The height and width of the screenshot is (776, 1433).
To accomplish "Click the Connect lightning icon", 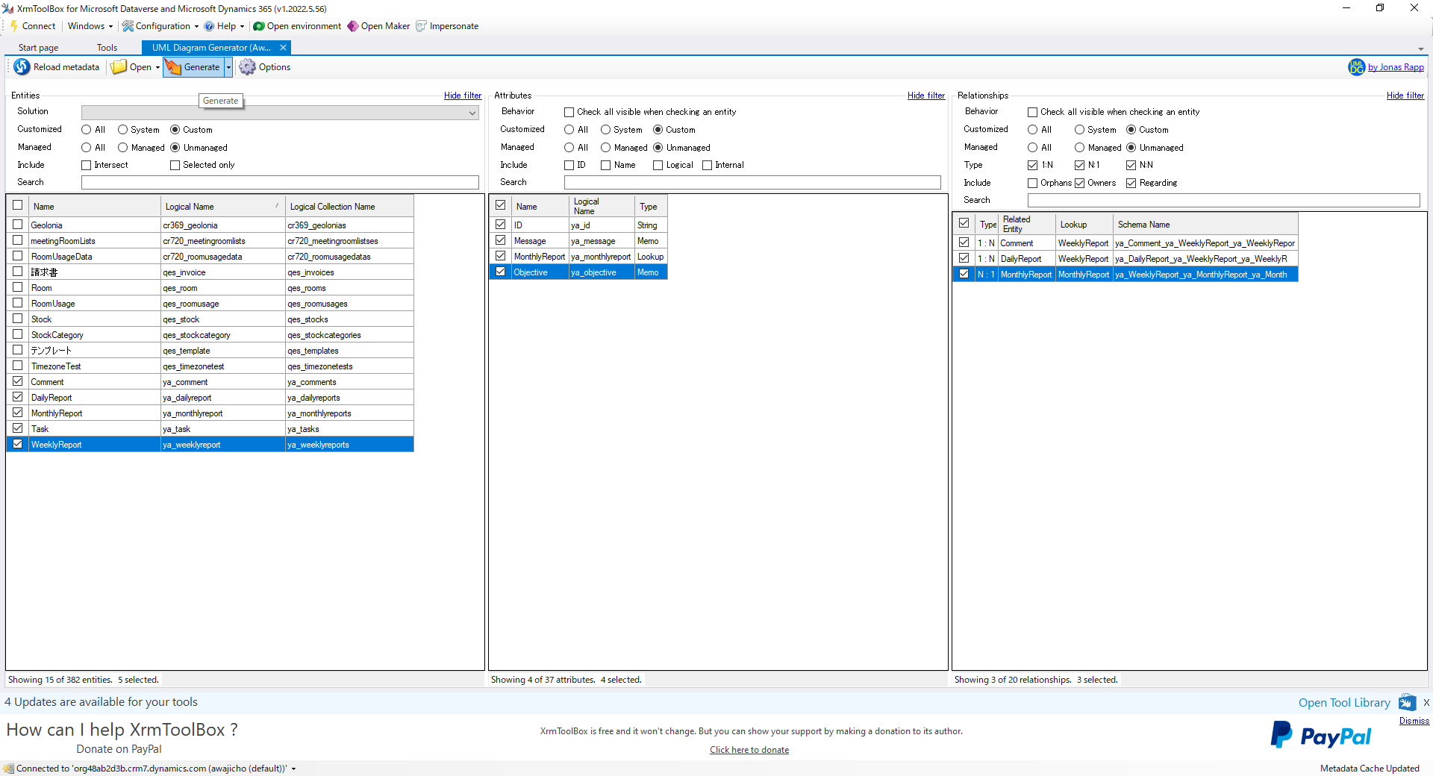I will click(13, 26).
